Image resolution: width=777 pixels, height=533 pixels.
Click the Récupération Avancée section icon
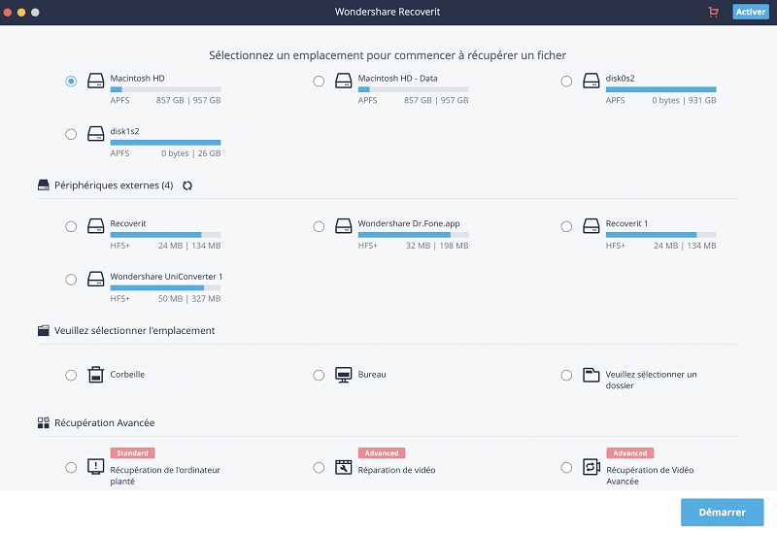click(44, 422)
